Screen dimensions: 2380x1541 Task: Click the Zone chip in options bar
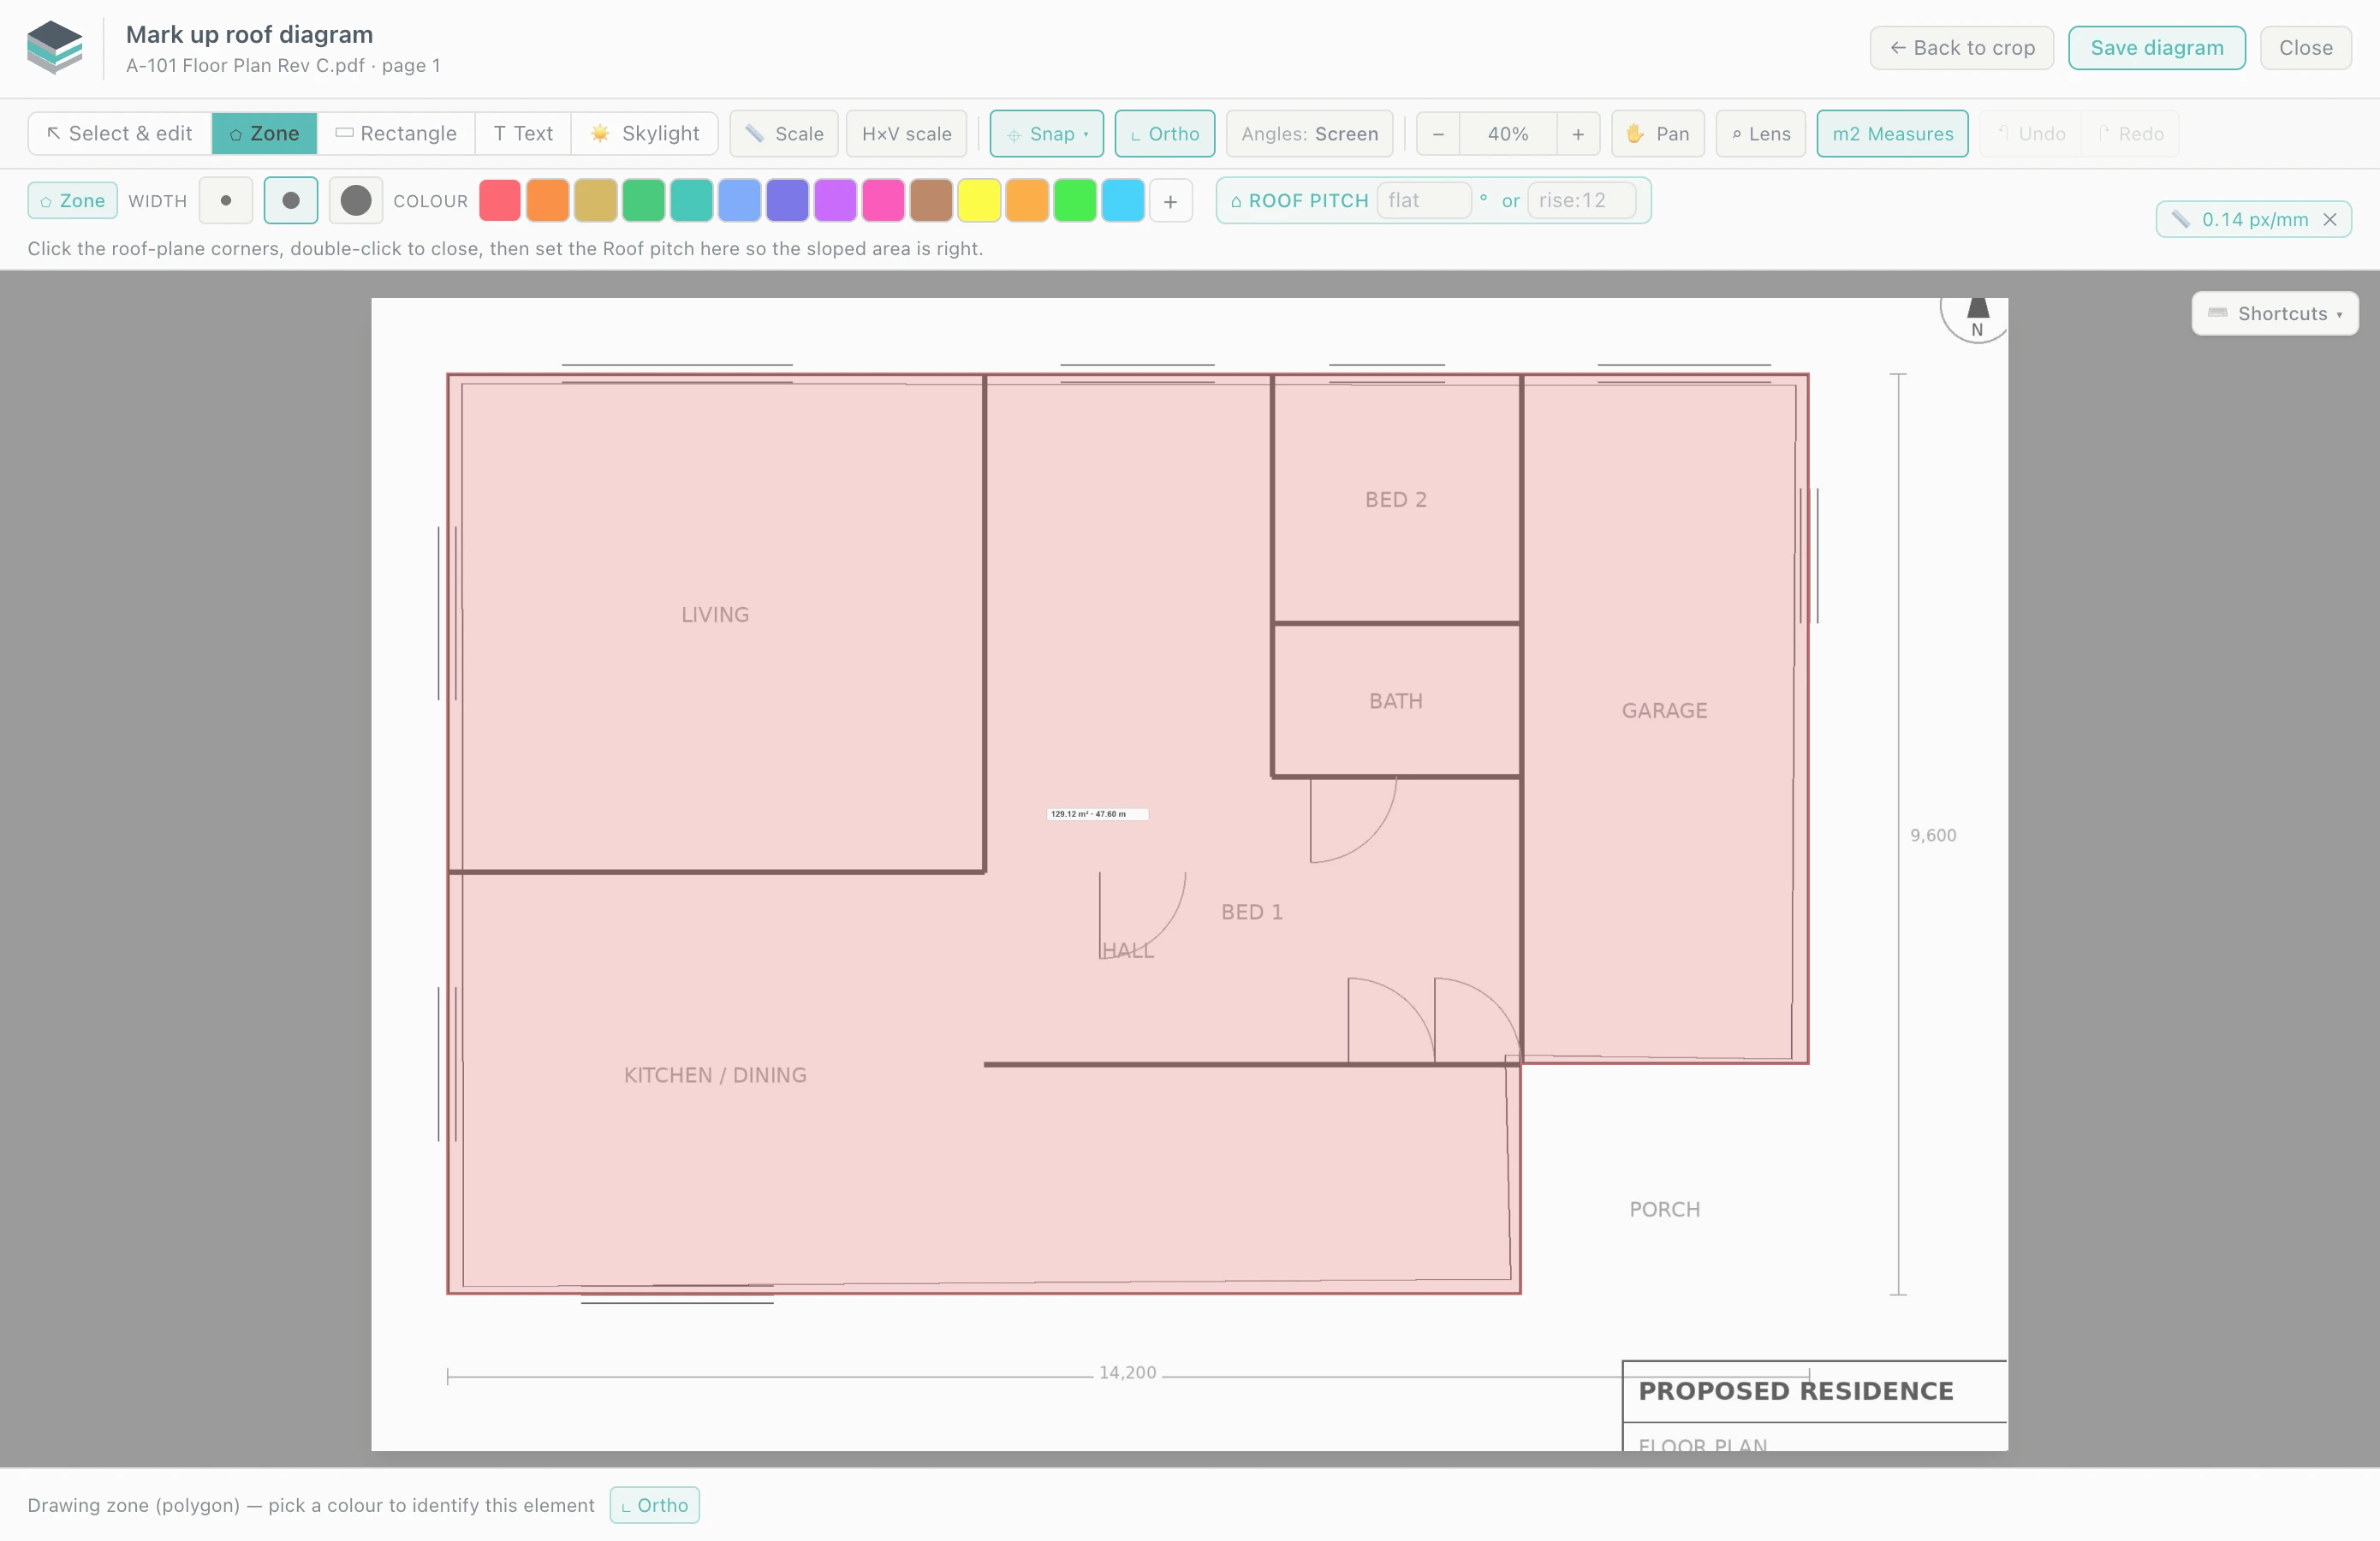coord(72,200)
